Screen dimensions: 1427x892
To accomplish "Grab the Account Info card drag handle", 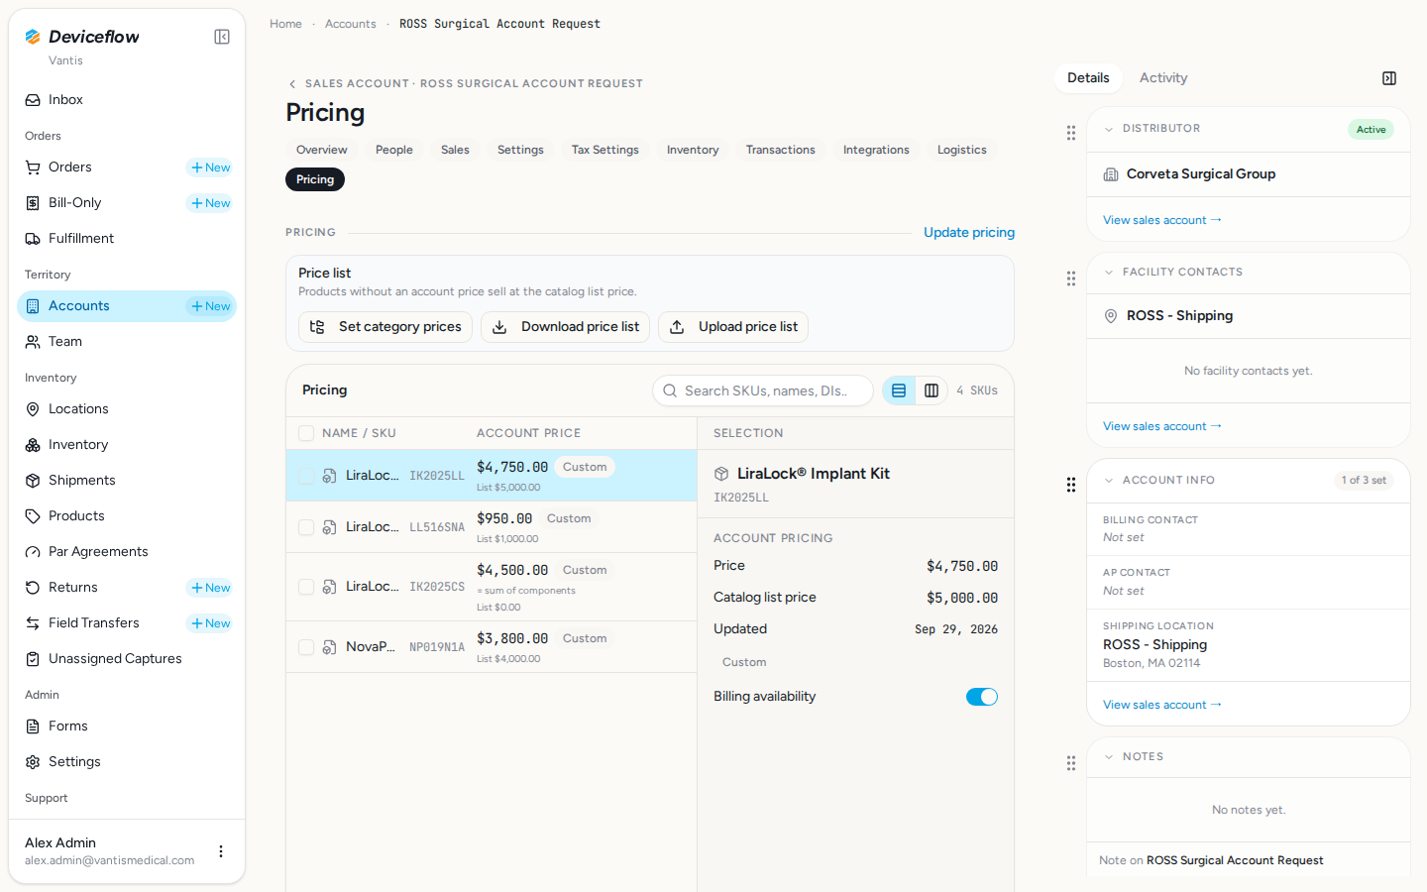I will (x=1071, y=485).
